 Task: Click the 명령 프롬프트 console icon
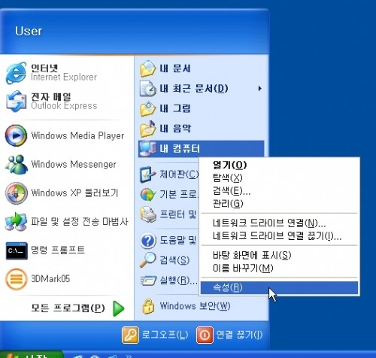(x=17, y=250)
